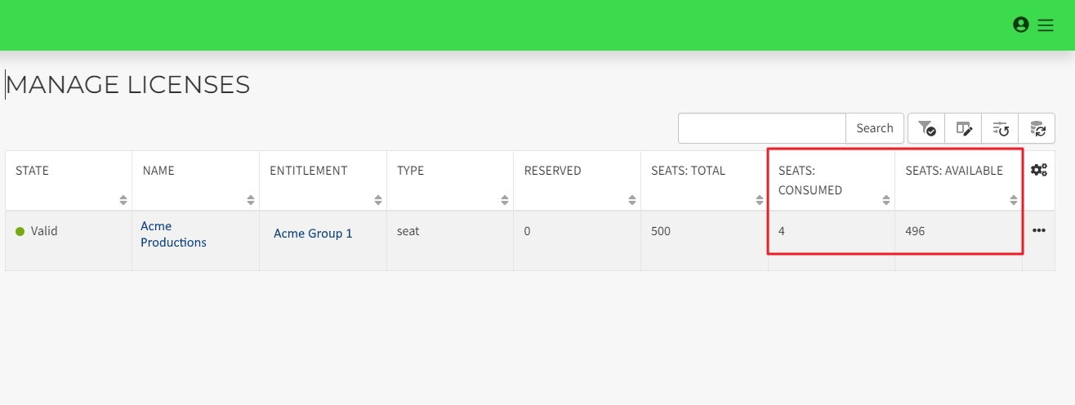Screen dimensions: 1075x405
Task: Sort by the State column arrows
Action: 123,200
